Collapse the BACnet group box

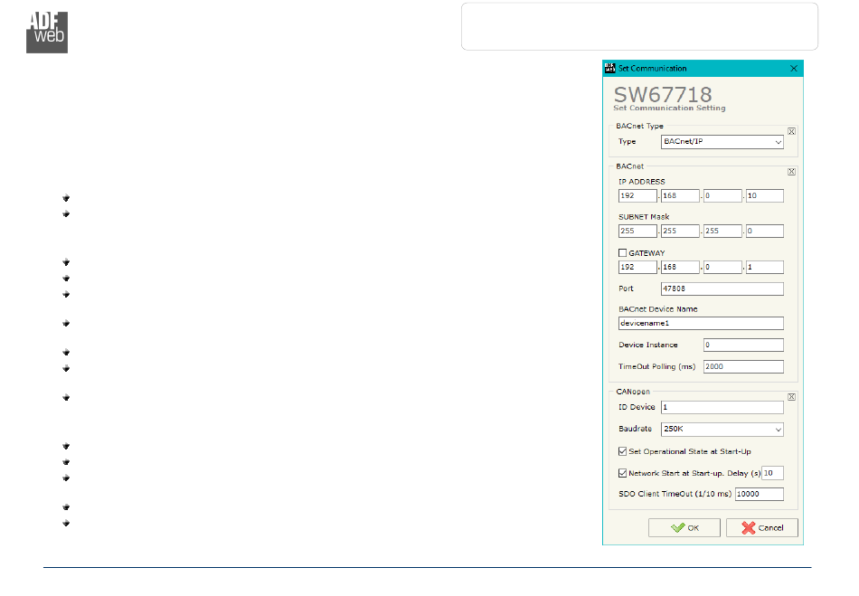[x=791, y=172]
